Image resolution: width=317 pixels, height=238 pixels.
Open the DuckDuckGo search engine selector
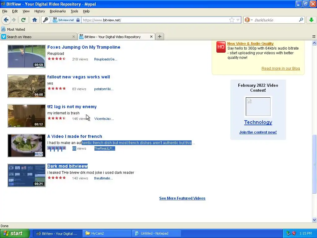pyautogui.click(x=249, y=20)
